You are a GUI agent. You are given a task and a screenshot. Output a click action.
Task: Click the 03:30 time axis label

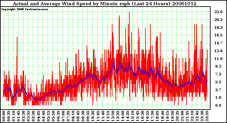[x=33, y=116]
